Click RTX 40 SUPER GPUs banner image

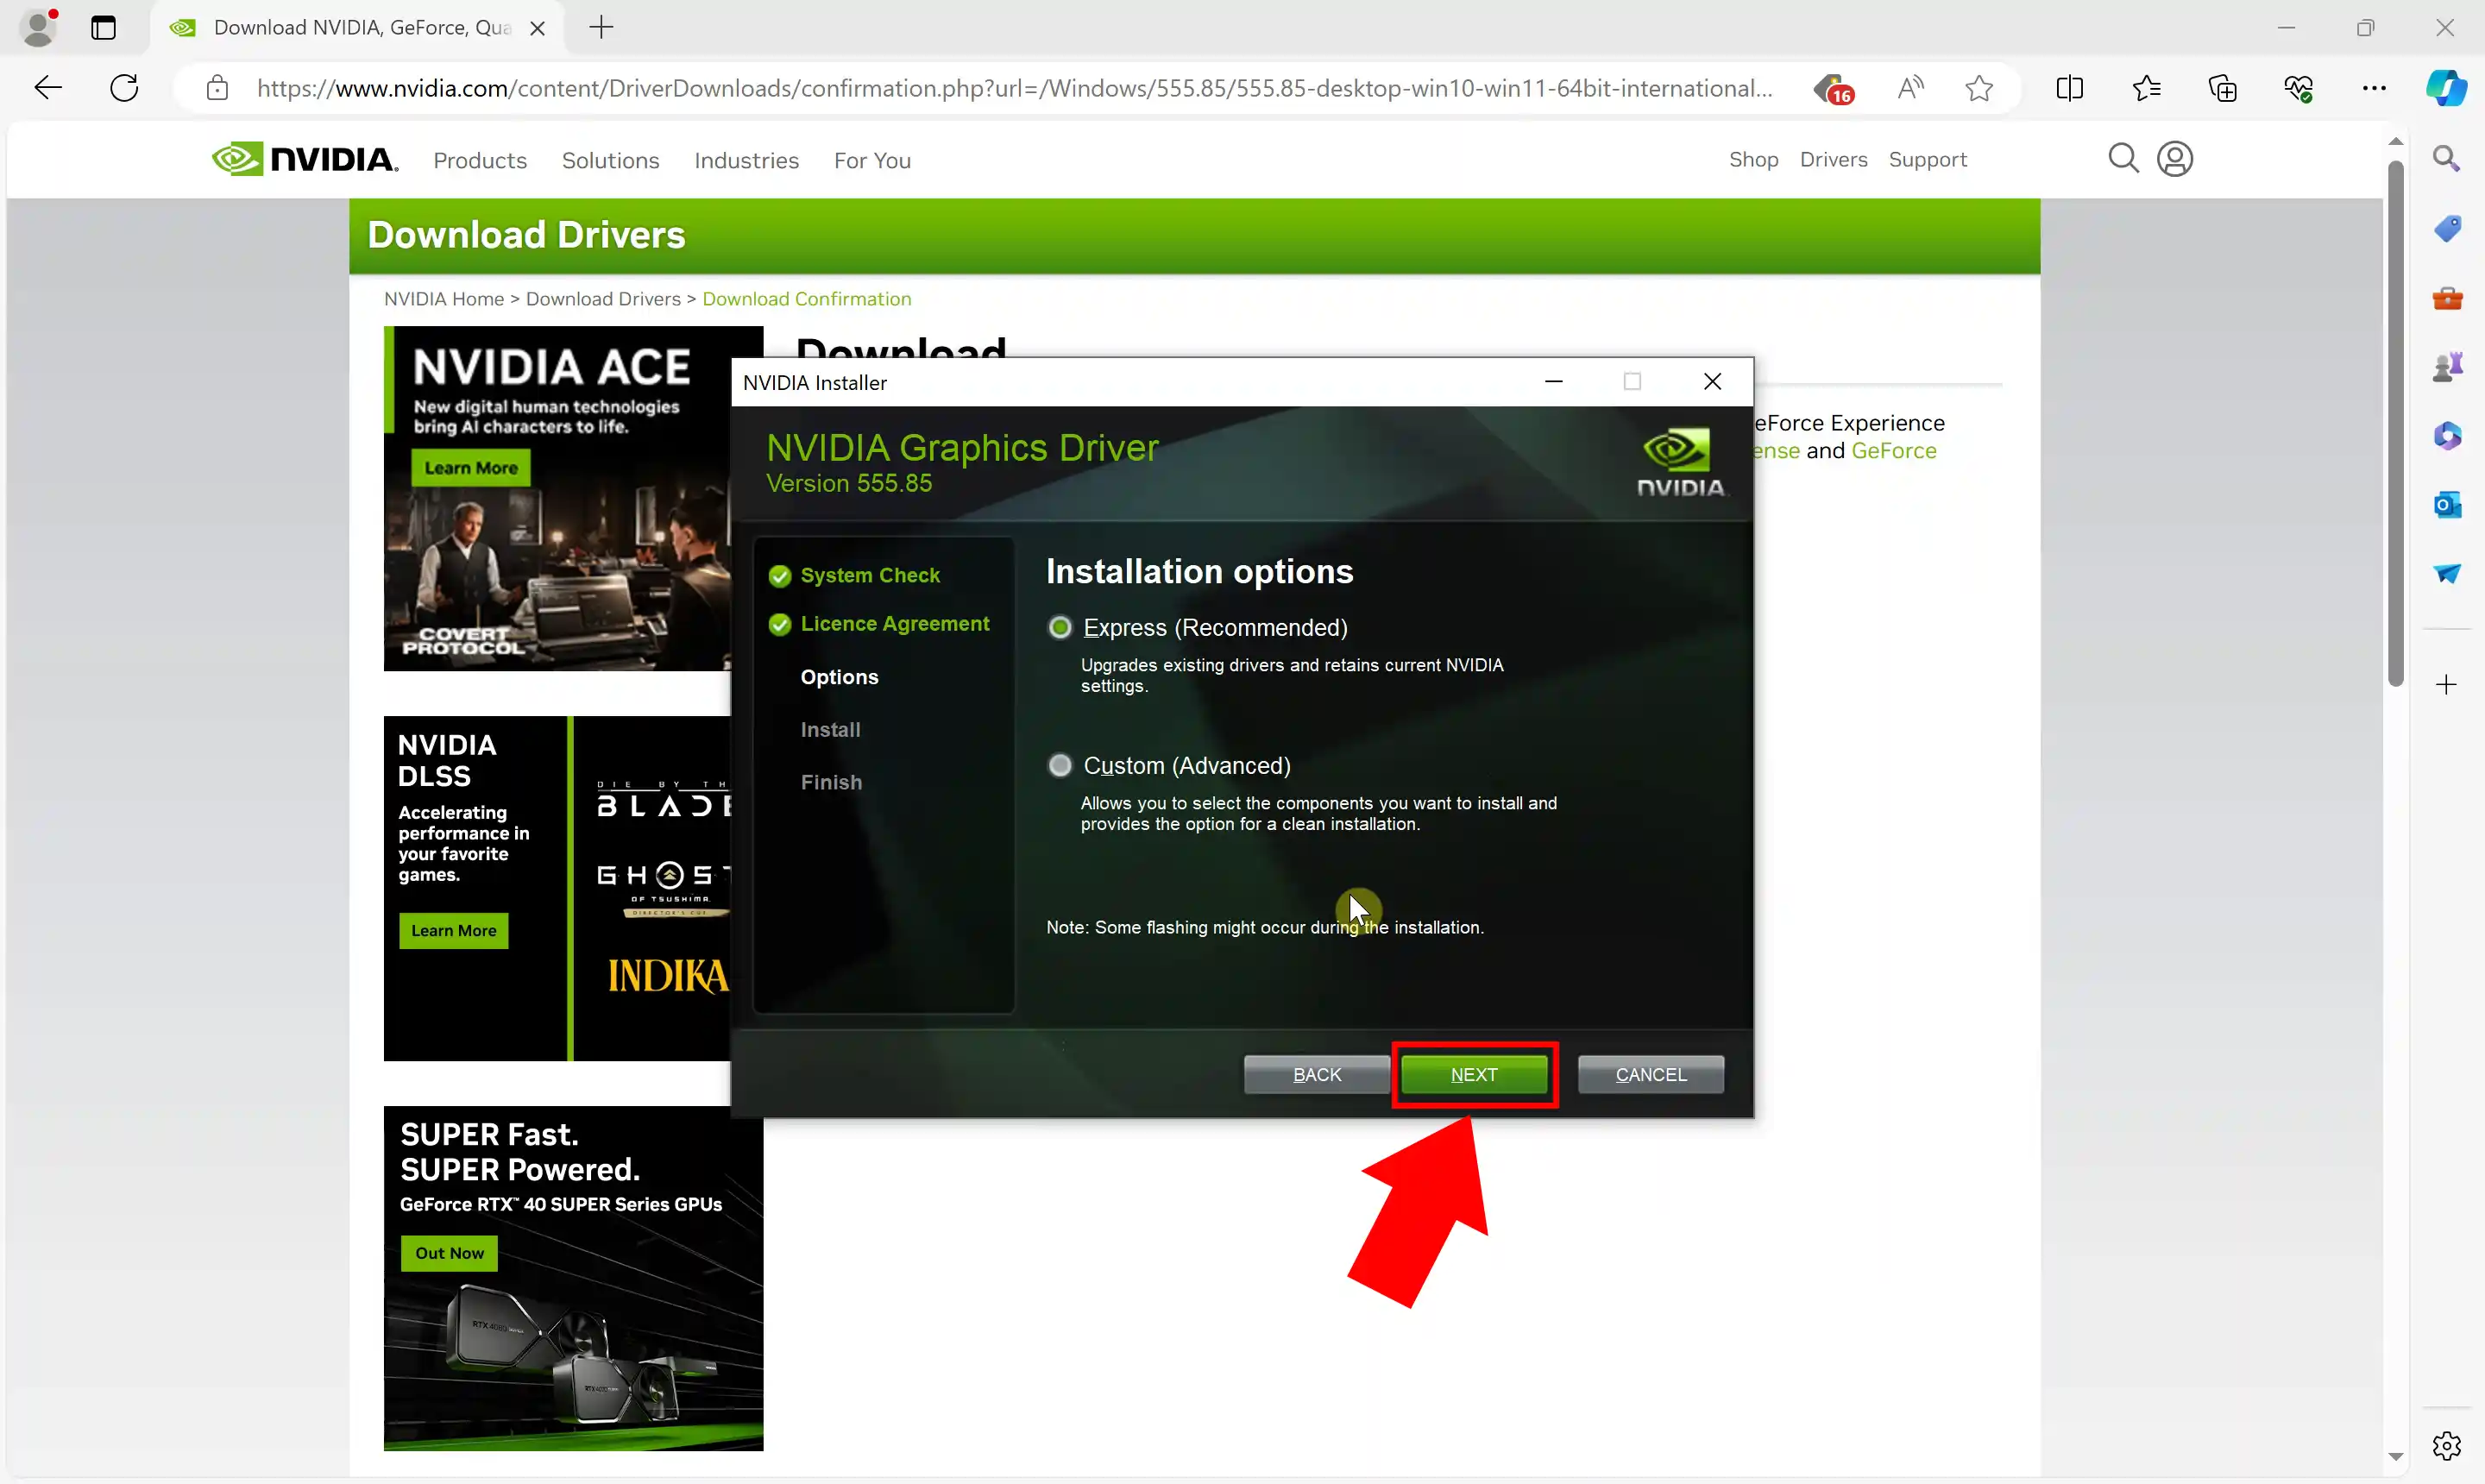tap(573, 1278)
